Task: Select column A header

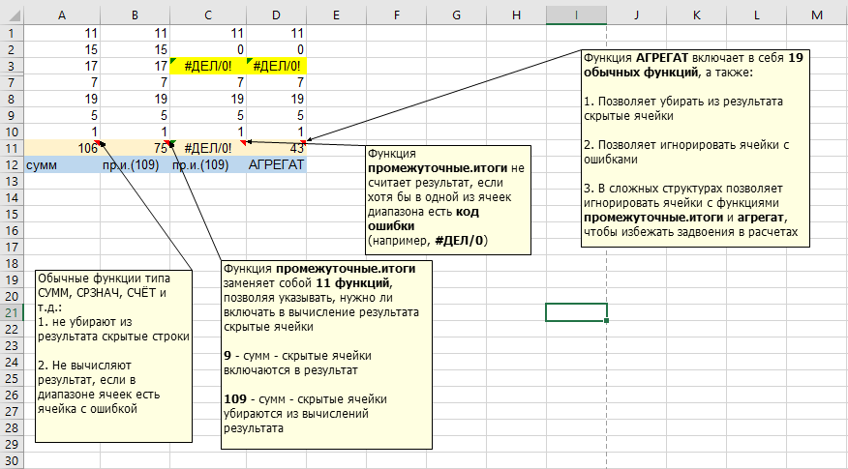Action: 62,15
